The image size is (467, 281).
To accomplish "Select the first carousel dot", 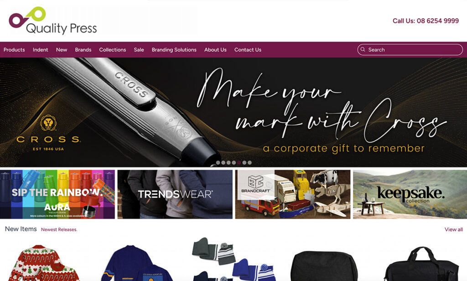I will 218,163.
